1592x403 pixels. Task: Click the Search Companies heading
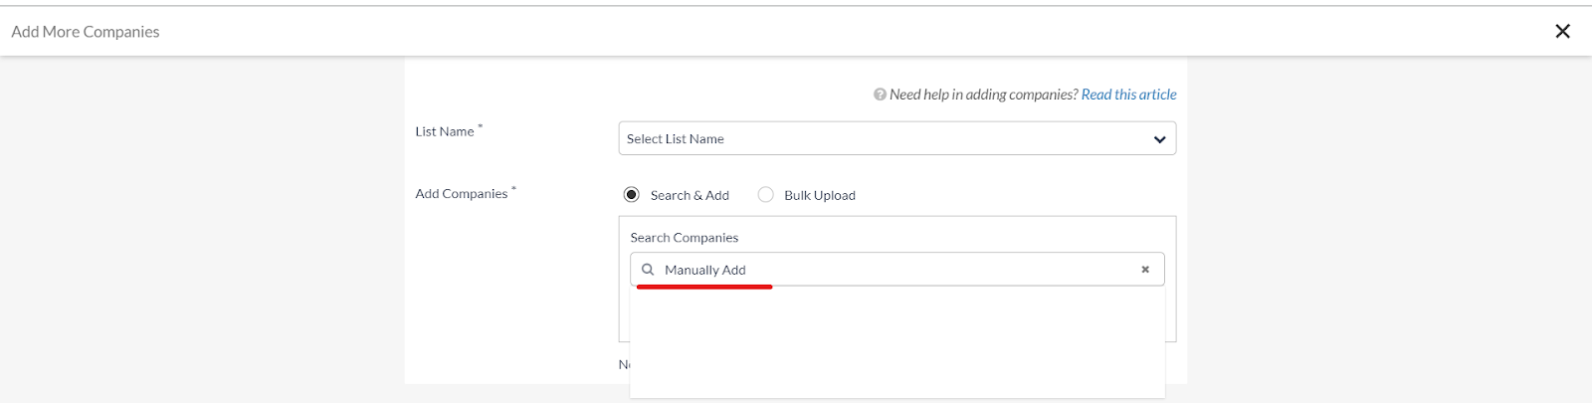[684, 238]
